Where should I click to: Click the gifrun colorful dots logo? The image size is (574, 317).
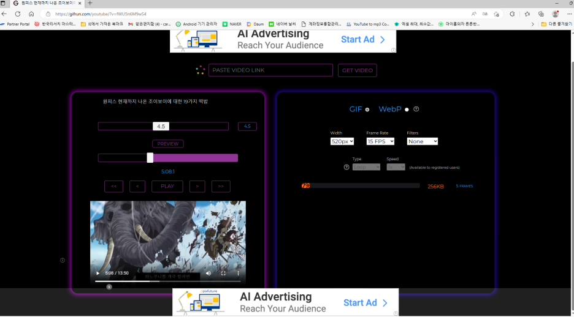[x=201, y=70]
